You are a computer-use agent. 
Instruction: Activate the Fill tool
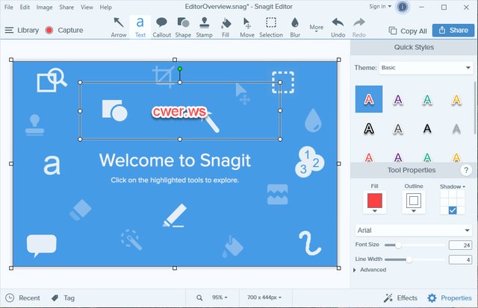pos(226,26)
